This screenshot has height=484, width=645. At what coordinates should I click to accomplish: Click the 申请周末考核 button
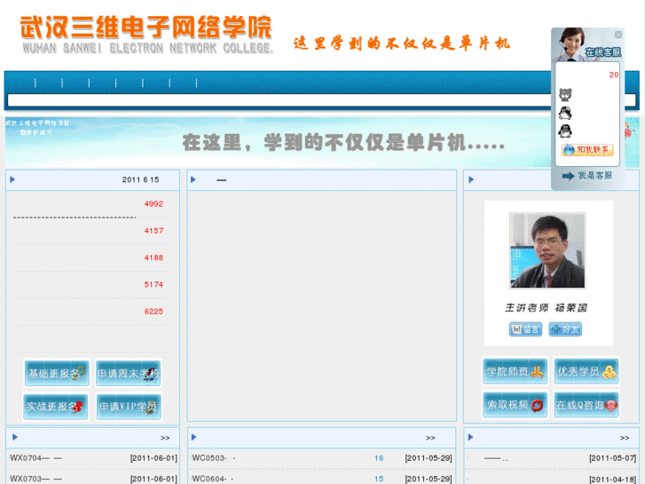tap(129, 373)
